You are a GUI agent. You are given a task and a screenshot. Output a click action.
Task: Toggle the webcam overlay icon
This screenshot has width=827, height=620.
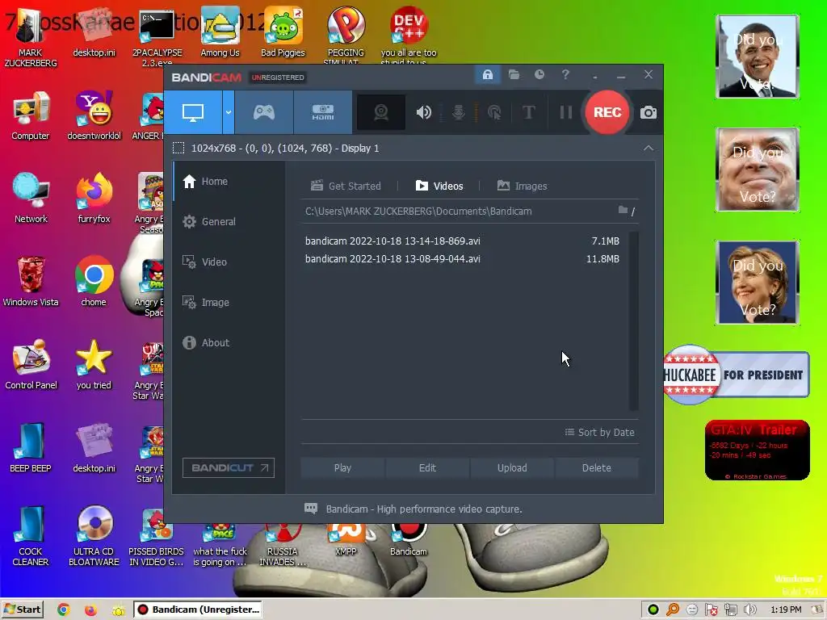click(381, 112)
